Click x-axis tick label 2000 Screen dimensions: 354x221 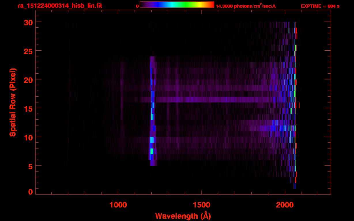tap(285, 205)
